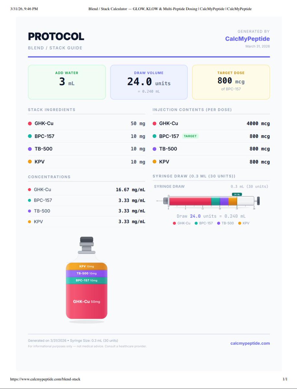The height and width of the screenshot is (389, 297).
Task: Click the GHK-Cu syringe legend entry
Action: [x=182, y=223]
